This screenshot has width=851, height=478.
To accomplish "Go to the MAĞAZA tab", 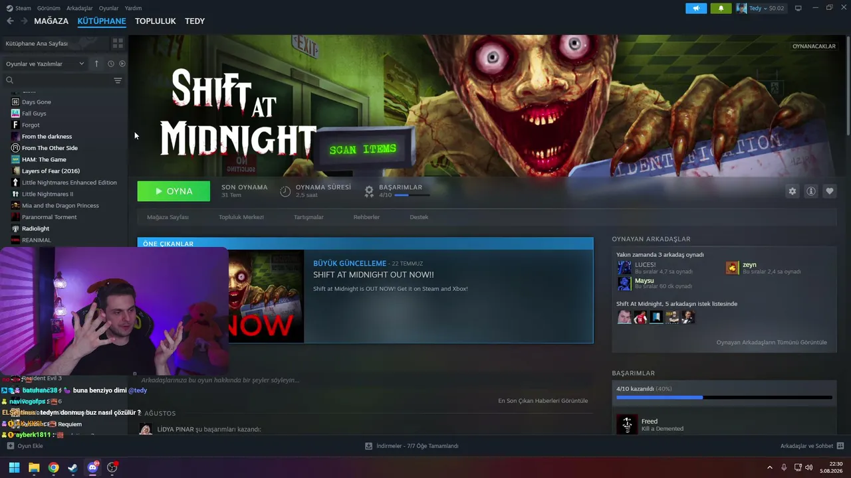I will click(51, 21).
